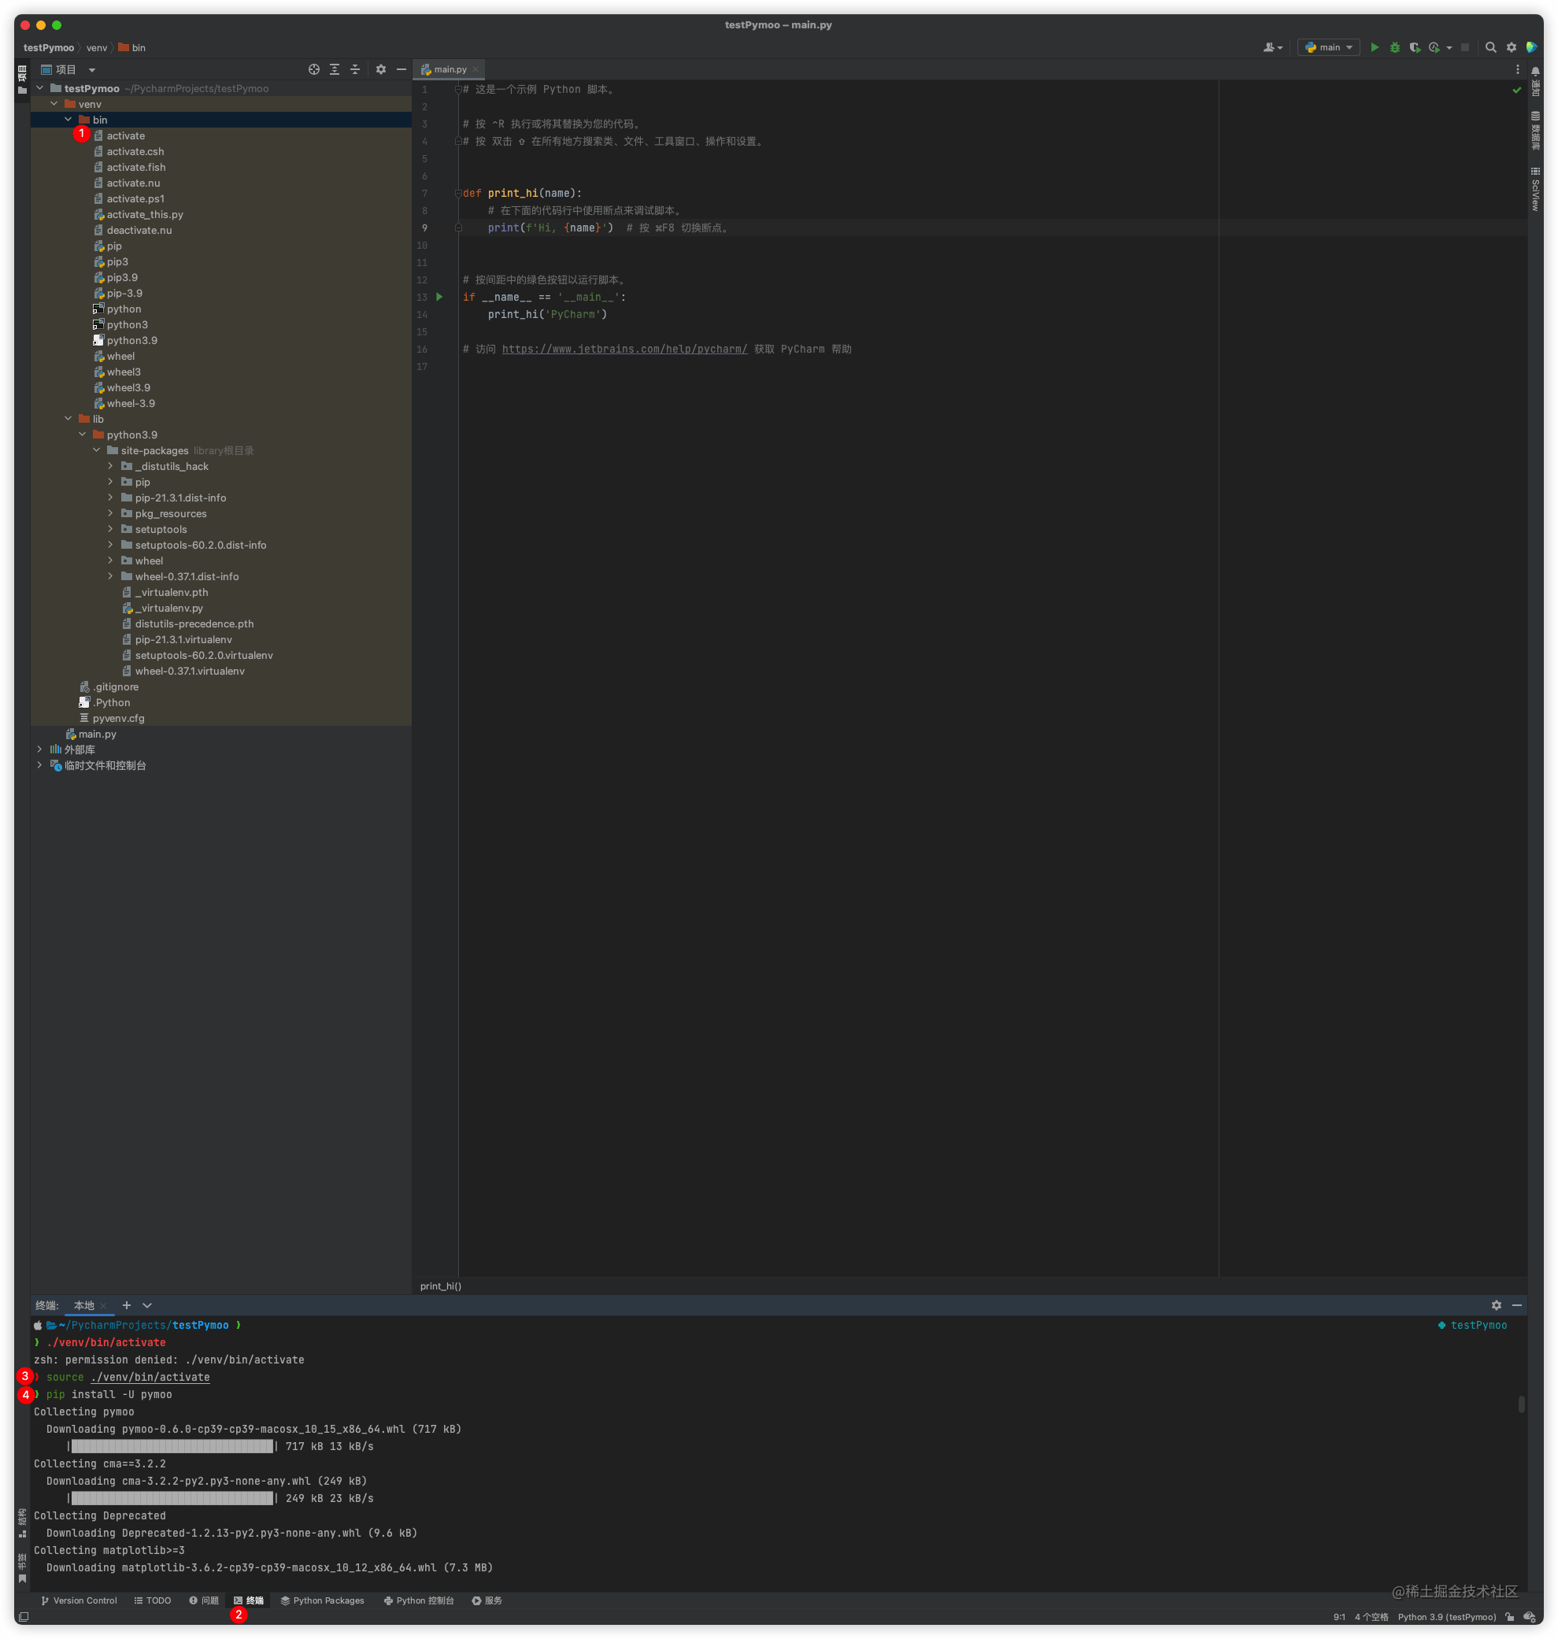The height and width of the screenshot is (1639, 1558).
Task: Click the green inspection checkmark
Action: click(x=1516, y=90)
